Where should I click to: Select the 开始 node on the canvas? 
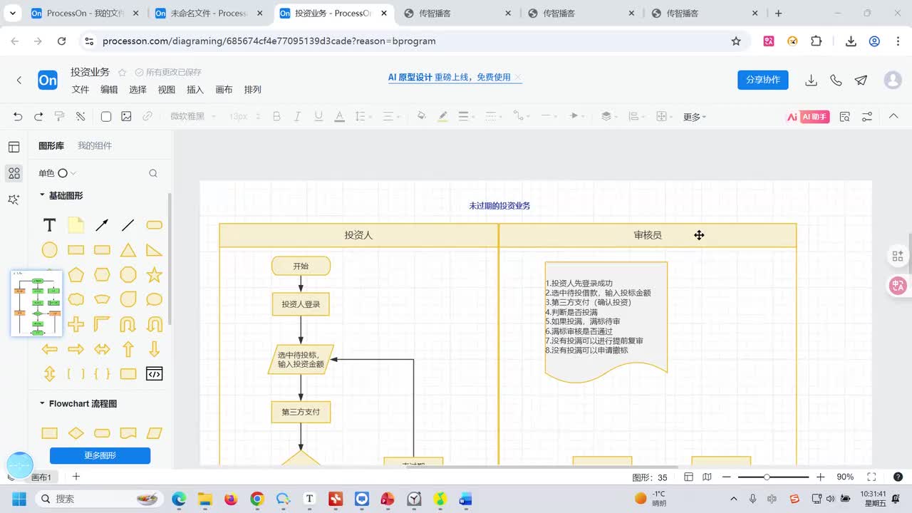tap(301, 266)
